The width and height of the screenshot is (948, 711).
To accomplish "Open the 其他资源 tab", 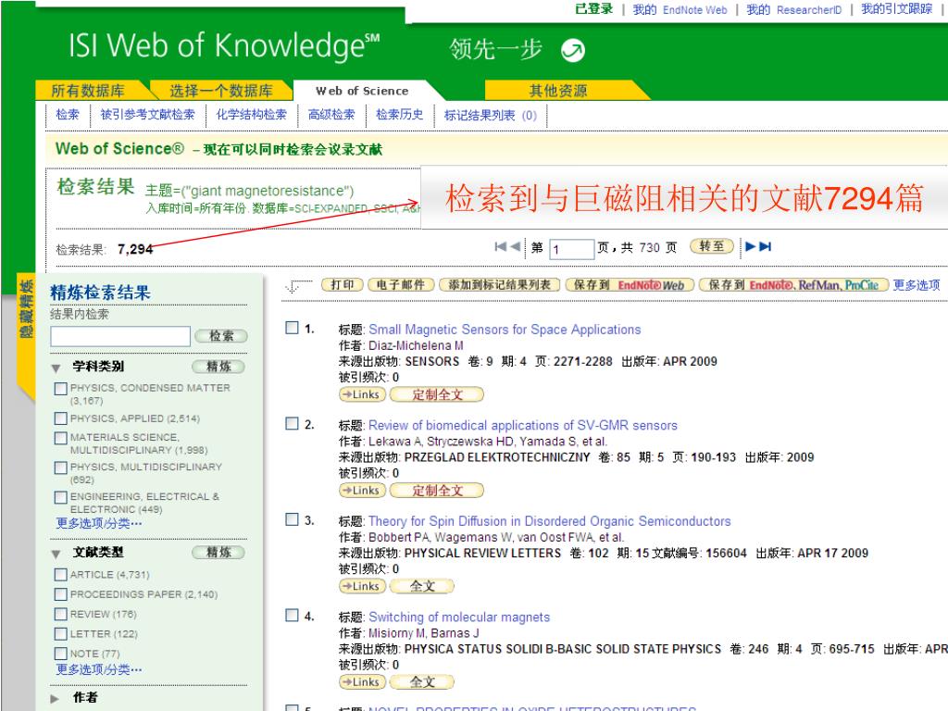I will point(558,91).
